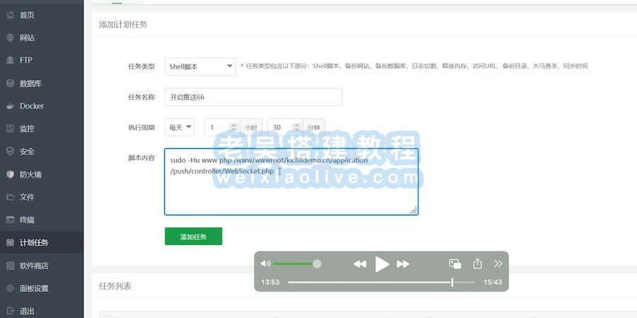Click the 任务名称 input field
The height and width of the screenshot is (318, 637).
[253, 97]
